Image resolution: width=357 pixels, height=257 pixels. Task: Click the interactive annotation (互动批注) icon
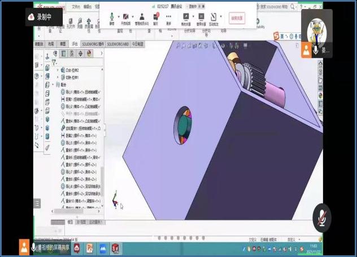[214, 18]
